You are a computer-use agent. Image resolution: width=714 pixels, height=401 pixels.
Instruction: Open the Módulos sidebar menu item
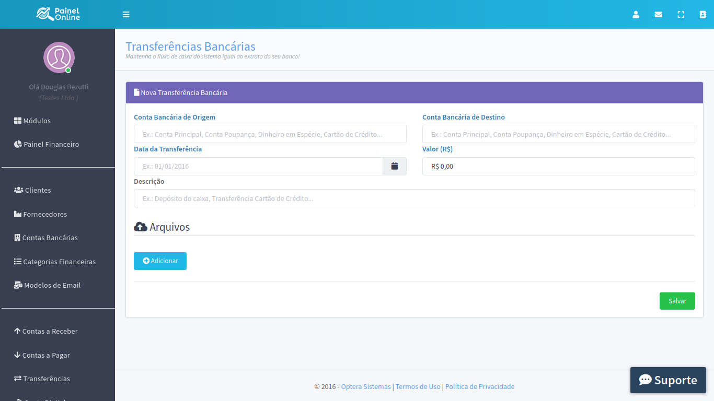click(x=32, y=121)
